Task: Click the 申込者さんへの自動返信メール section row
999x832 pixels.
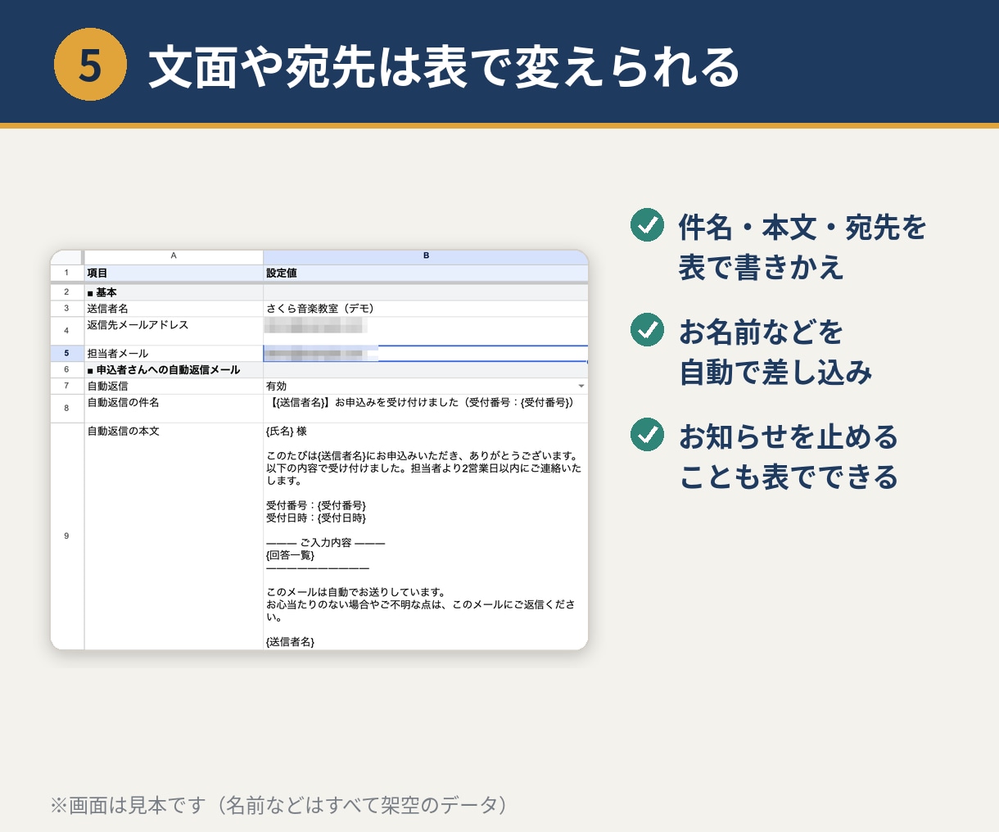Action: pos(319,370)
